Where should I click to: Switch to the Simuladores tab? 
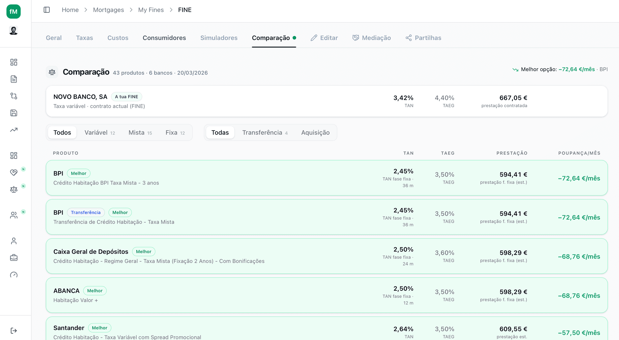219,38
